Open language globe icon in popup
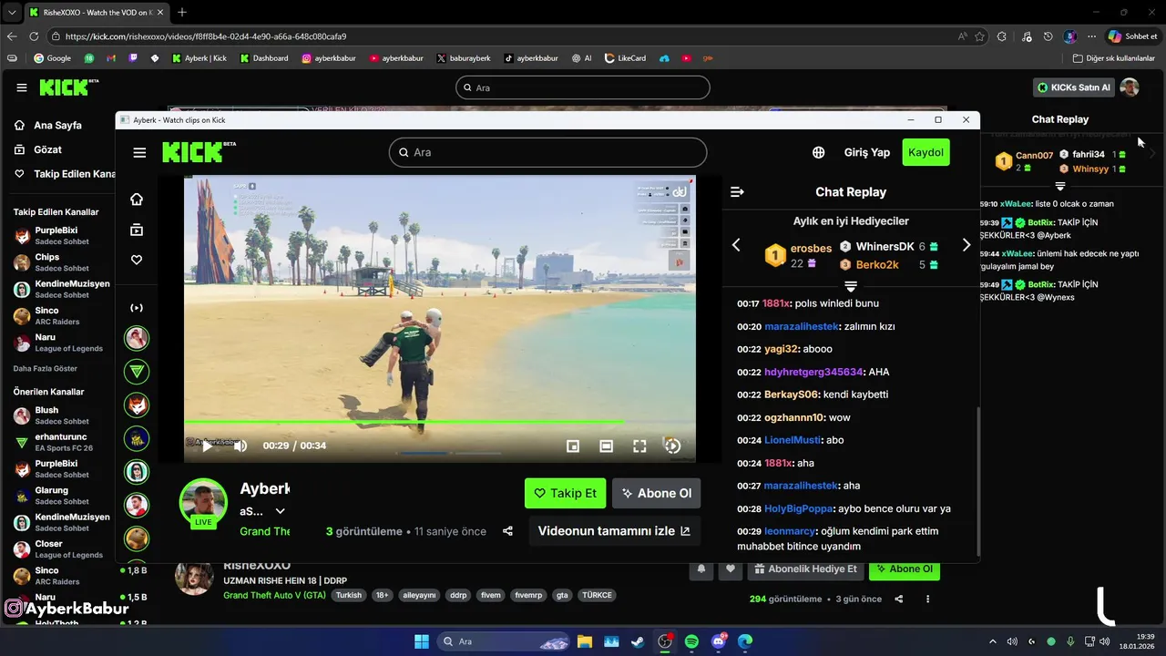The width and height of the screenshot is (1166, 656). pyautogui.click(x=819, y=152)
